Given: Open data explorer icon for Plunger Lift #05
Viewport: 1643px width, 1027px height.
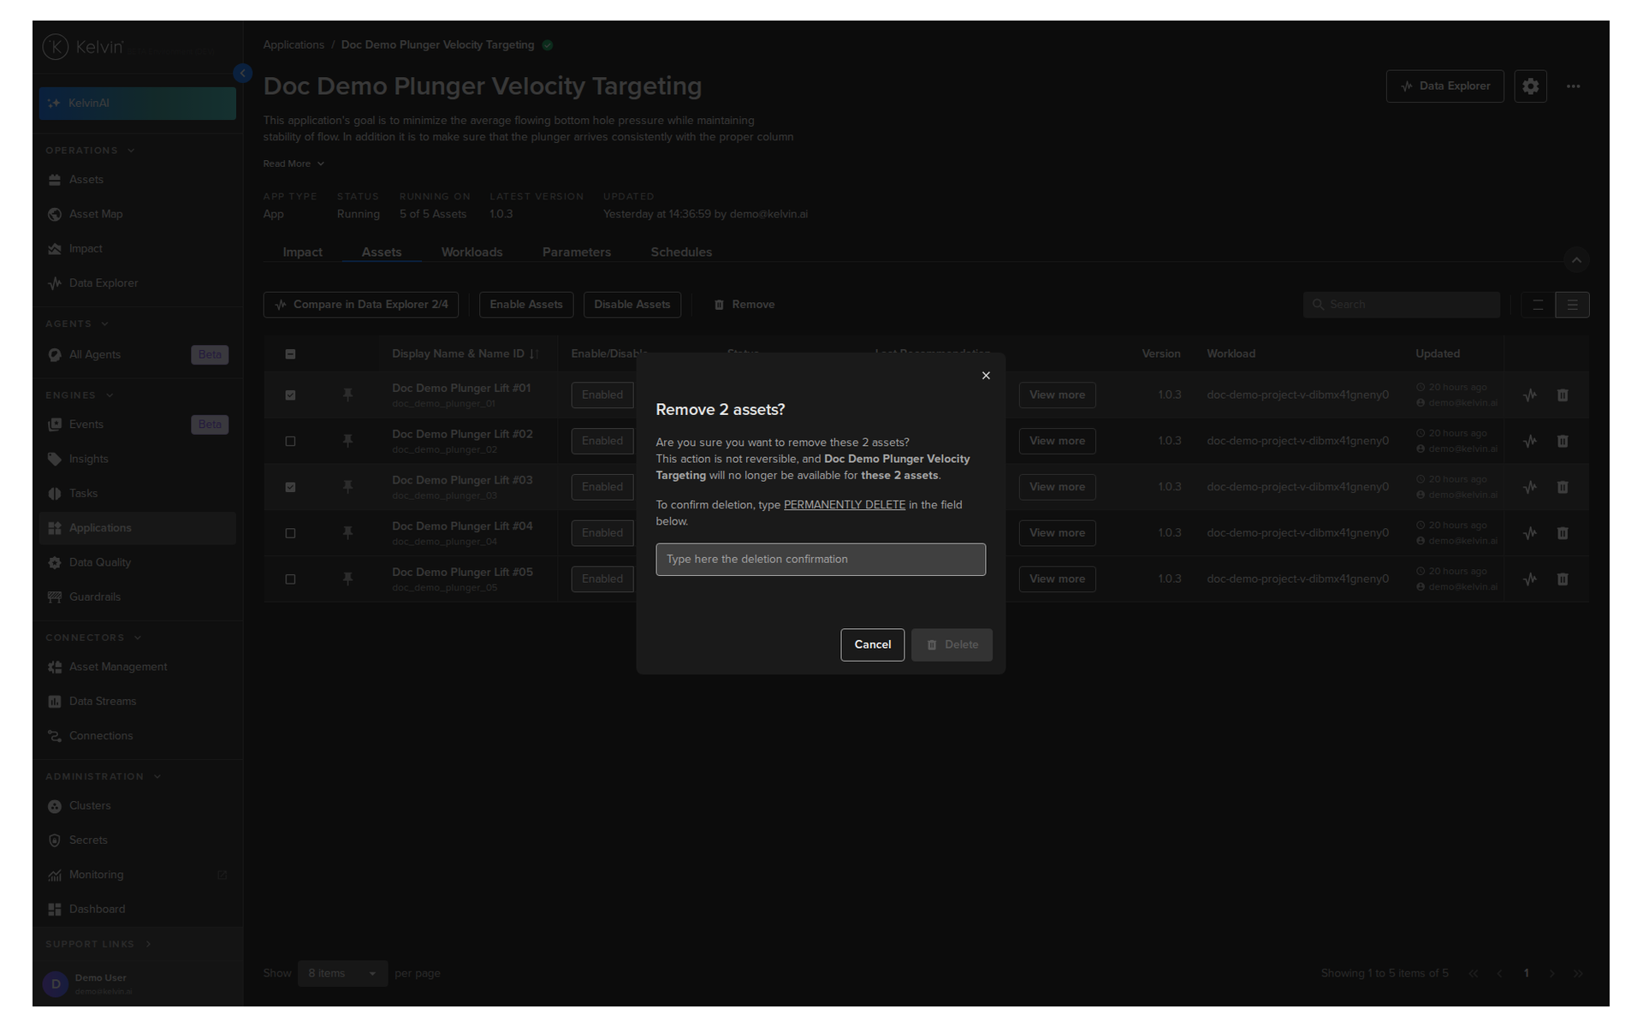Looking at the screenshot, I should pos(1530,579).
